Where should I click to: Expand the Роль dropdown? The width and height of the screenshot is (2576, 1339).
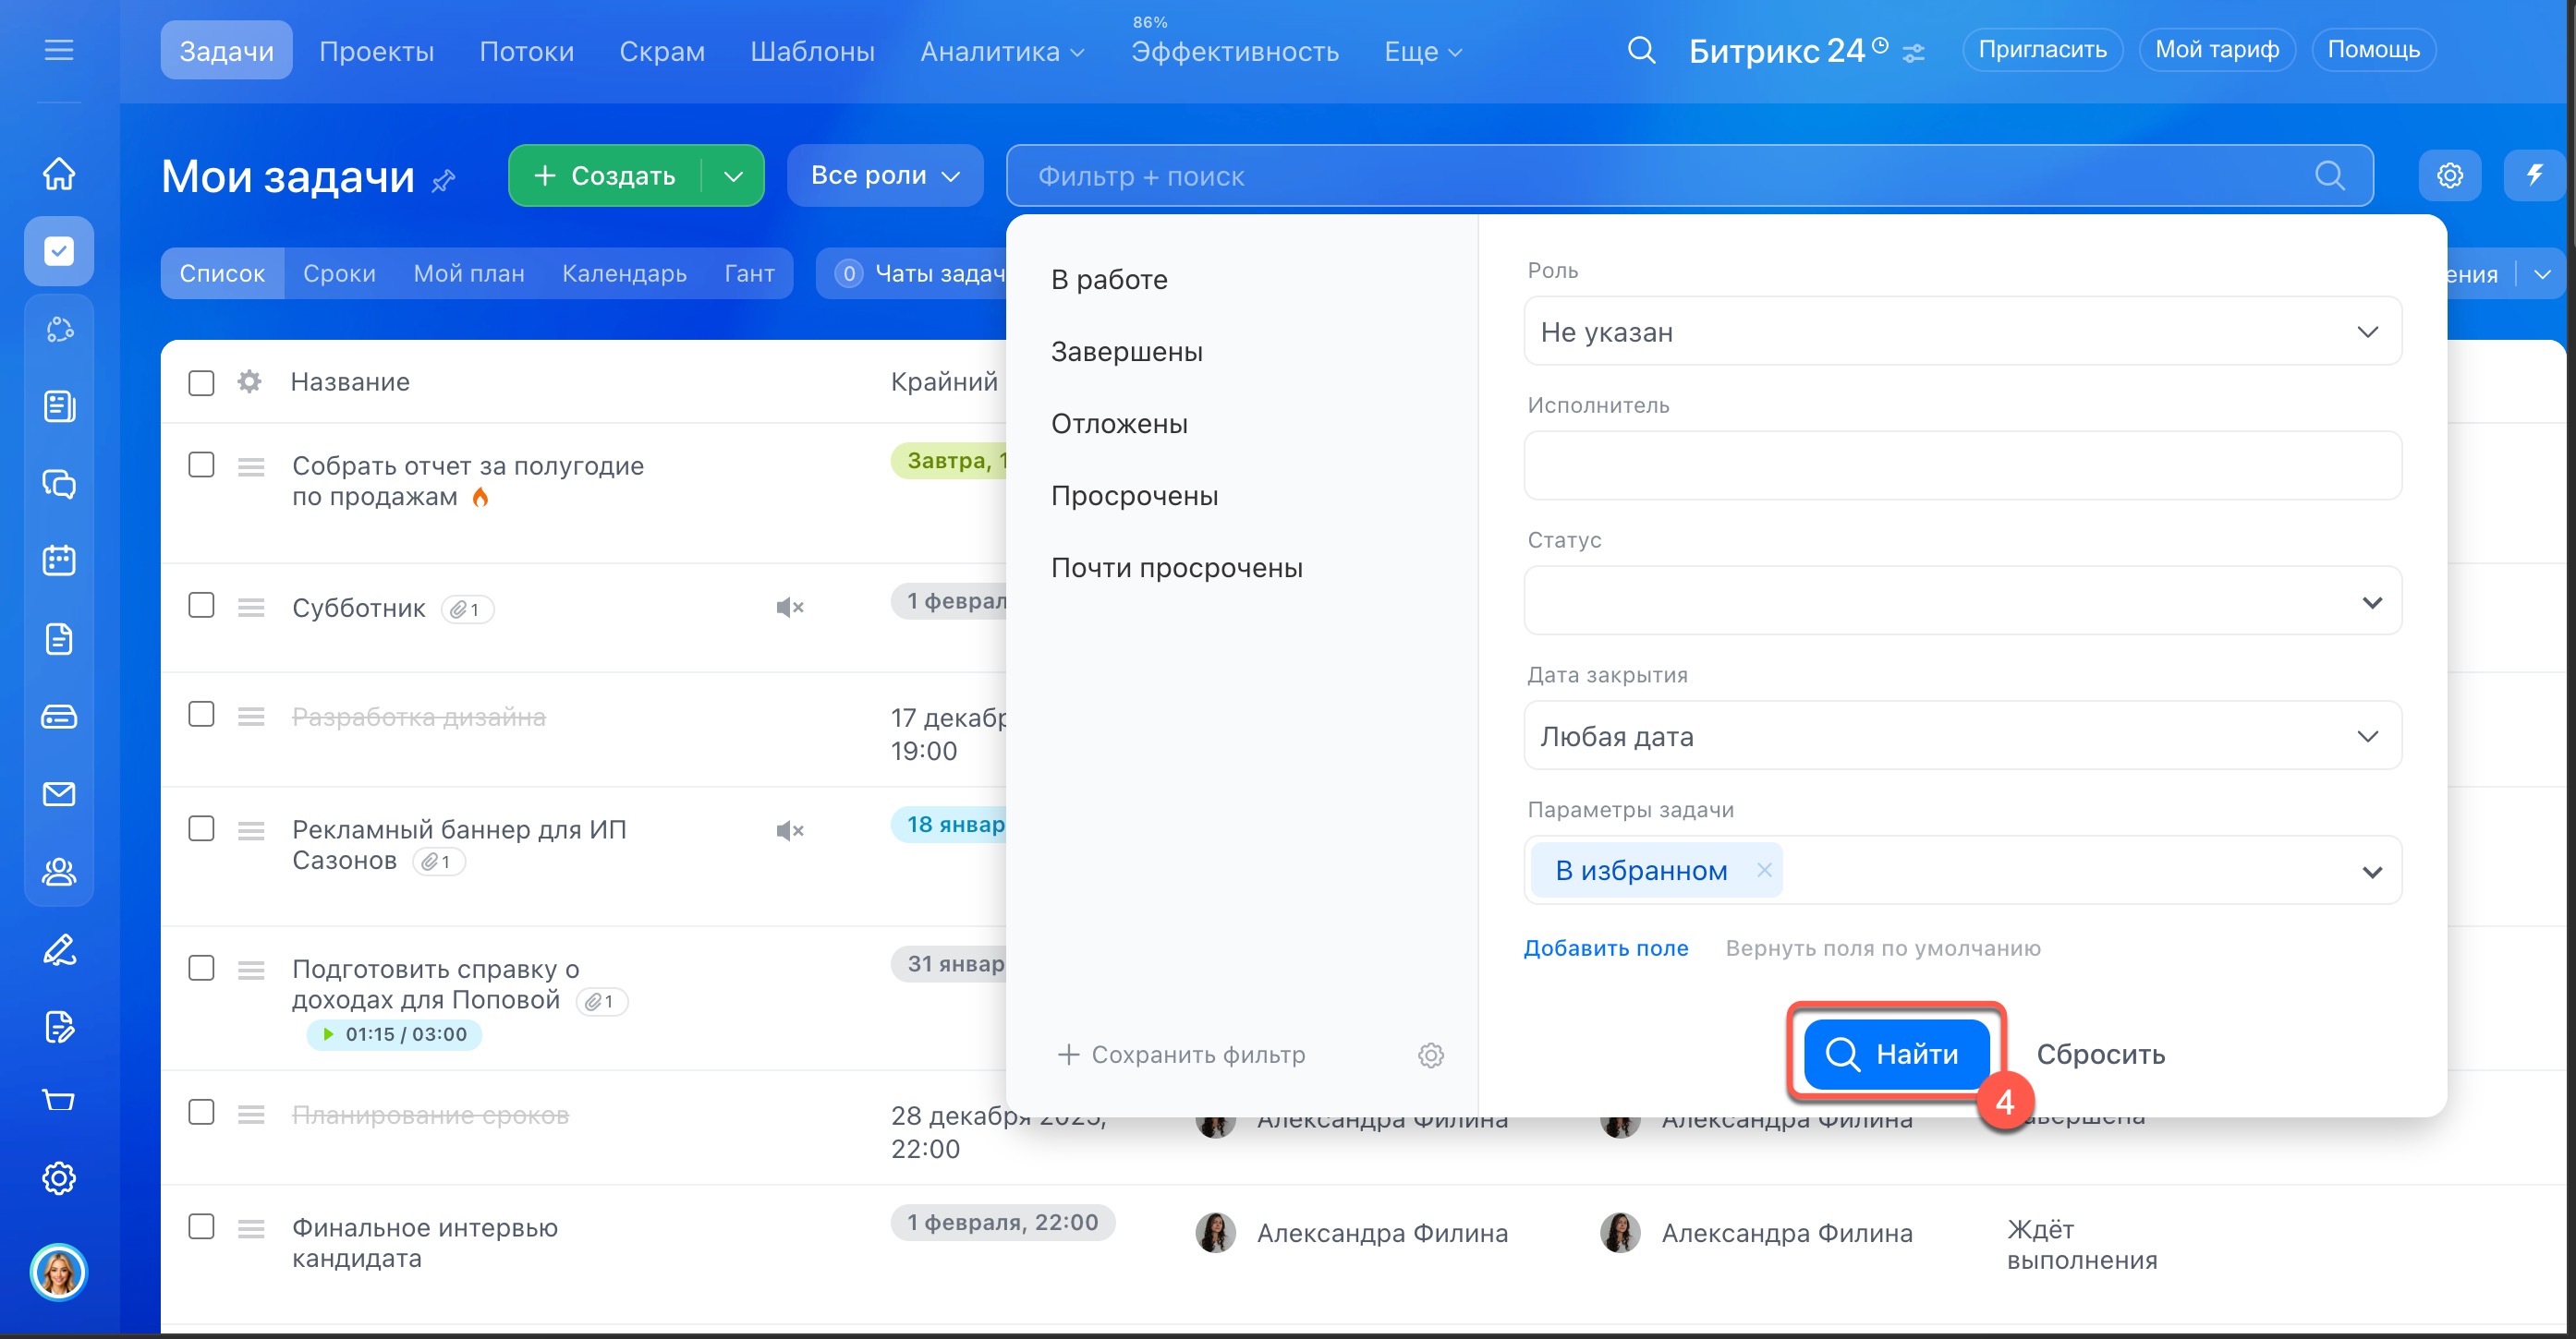click(1962, 332)
